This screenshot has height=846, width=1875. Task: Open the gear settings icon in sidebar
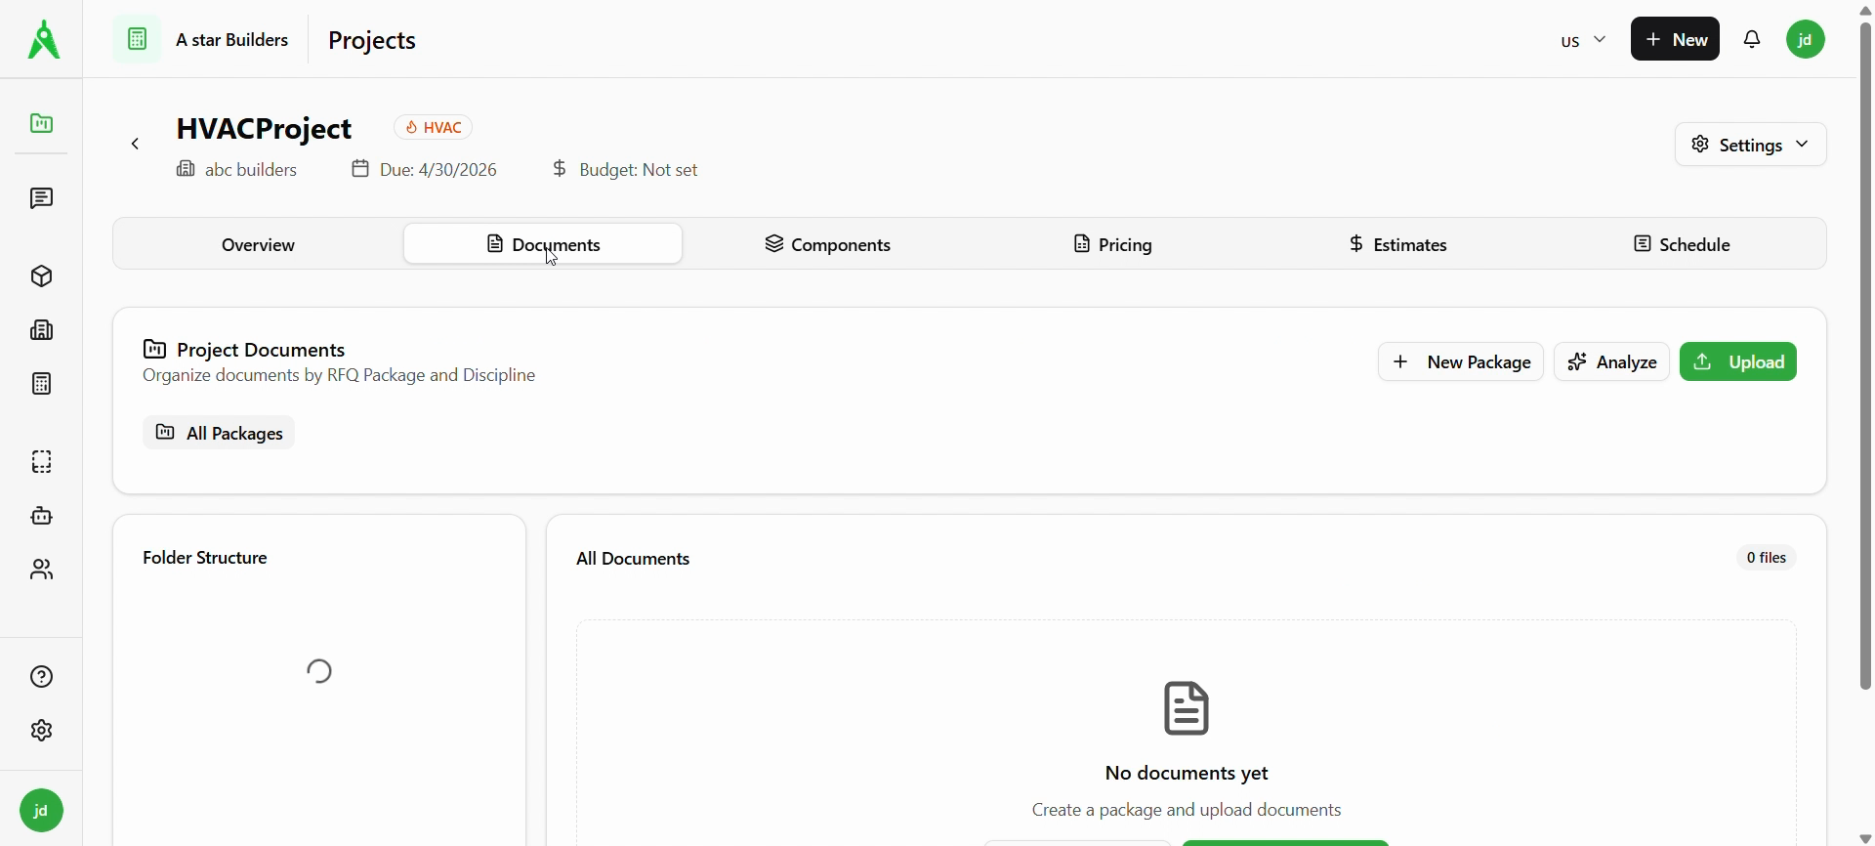(41, 731)
